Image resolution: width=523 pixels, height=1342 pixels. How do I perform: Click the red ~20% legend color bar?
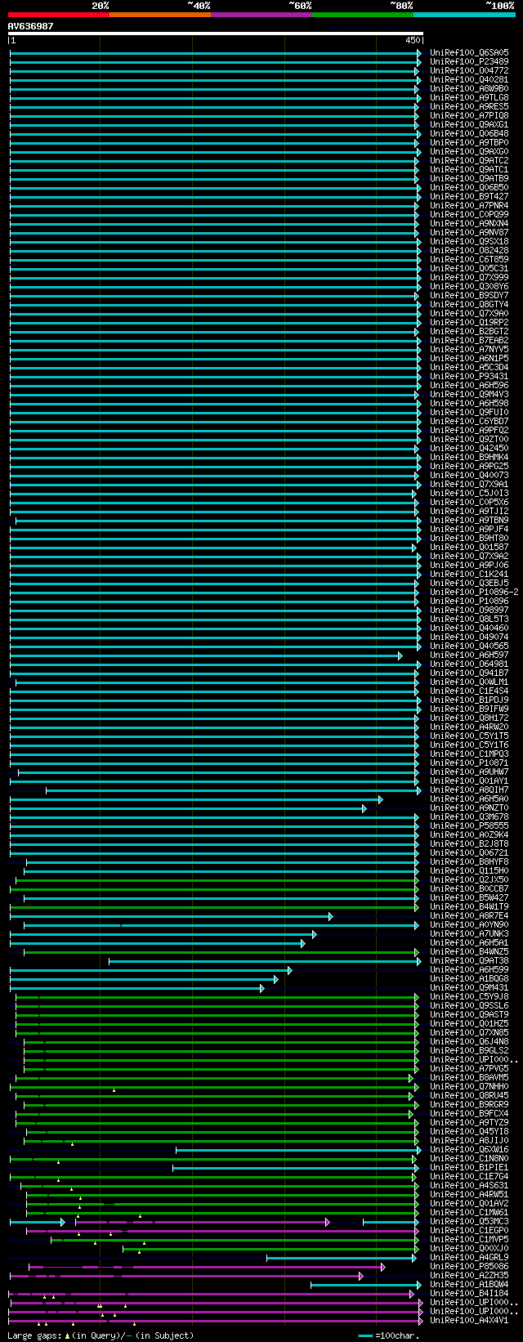(x=59, y=15)
